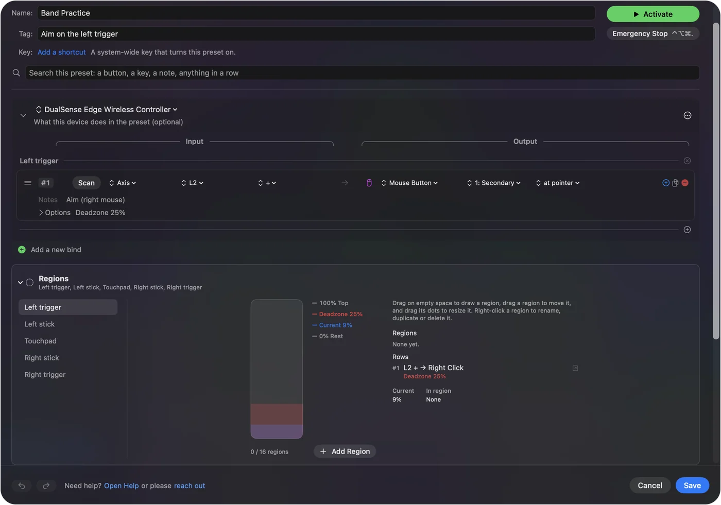Click the blue plus icon in bind row #1

coord(666,183)
